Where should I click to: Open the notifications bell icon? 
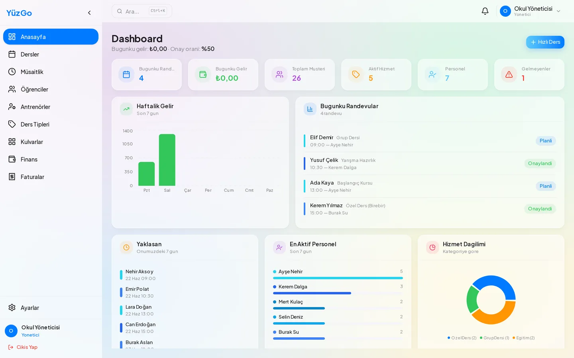pos(485,11)
